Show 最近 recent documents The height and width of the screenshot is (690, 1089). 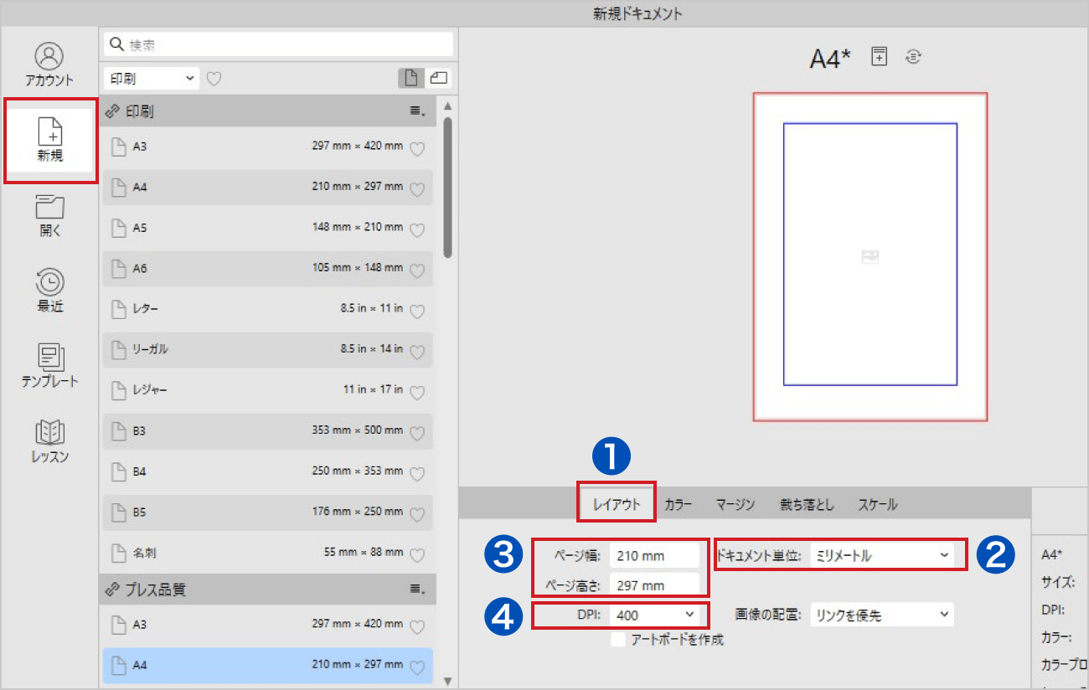pyautogui.click(x=50, y=291)
